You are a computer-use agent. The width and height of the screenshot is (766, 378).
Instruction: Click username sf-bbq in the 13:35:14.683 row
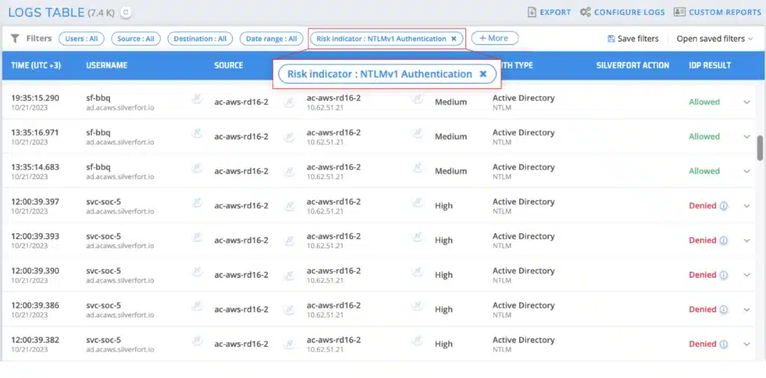98,167
